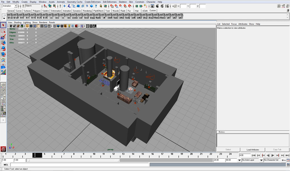Click the Notes text area
This screenshot has height=171, width=290.
click(x=253, y=140)
